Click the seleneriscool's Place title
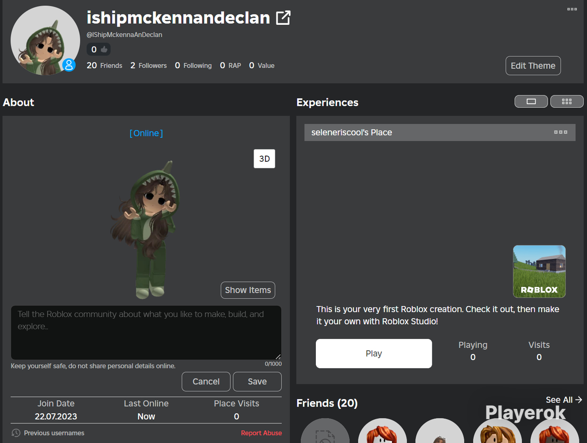 pyautogui.click(x=352, y=132)
